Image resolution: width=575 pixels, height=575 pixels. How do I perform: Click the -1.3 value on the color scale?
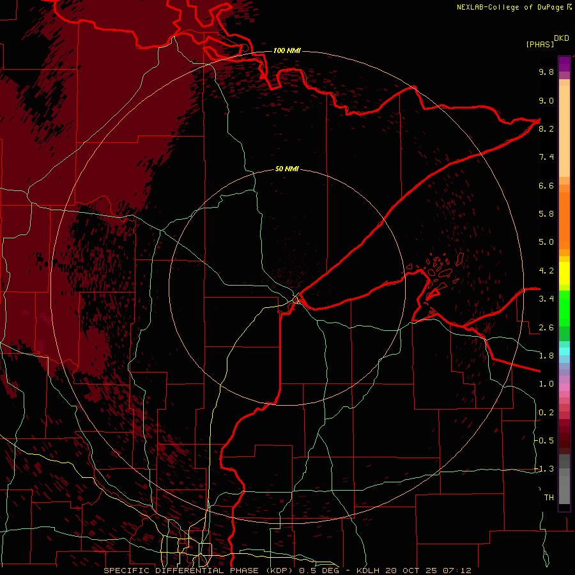(x=544, y=469)
